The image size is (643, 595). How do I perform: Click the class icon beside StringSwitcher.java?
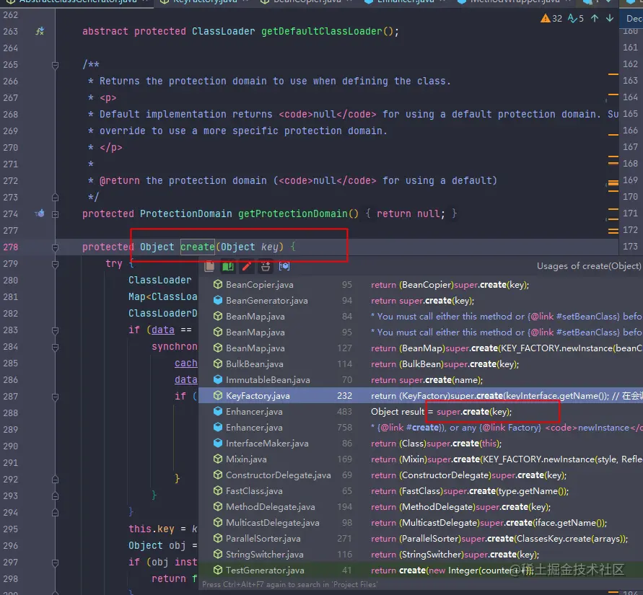point(218,555)
